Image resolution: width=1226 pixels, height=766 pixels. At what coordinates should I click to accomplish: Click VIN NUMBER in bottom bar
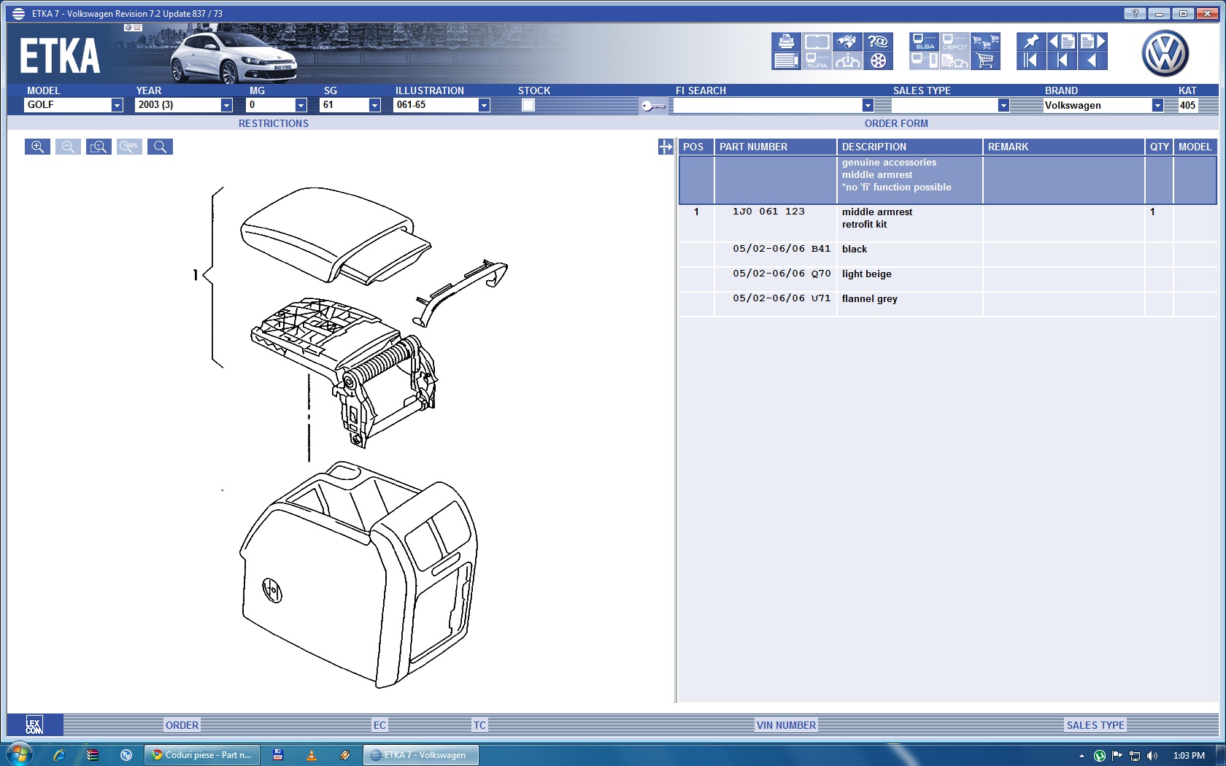786,725
